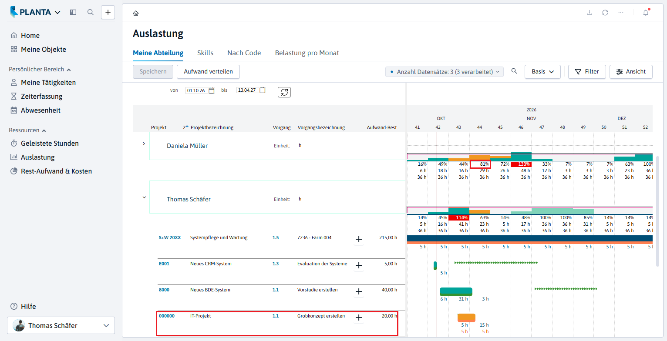Click the Aufwand verteilen button
This screenshot has height=341, width=667.
[209, 72]
